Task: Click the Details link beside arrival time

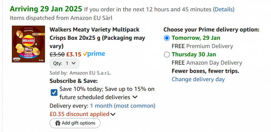Action: (223, 9)
